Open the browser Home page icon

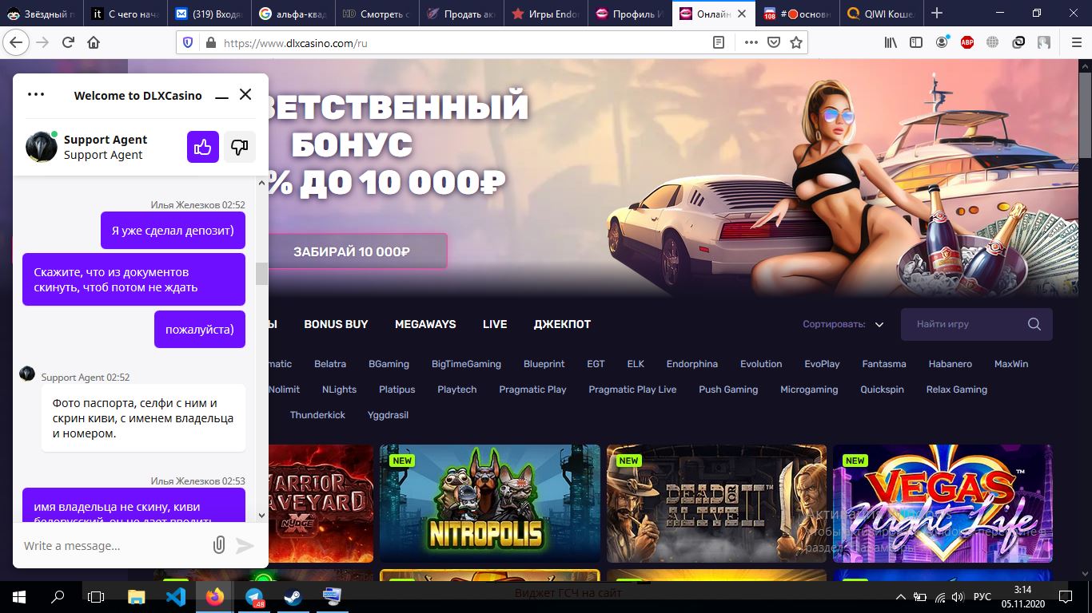(94, 42)
